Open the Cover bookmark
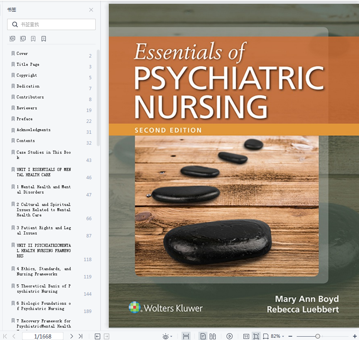The height and width of the screenshot is (340, 359). click(22, 53)
